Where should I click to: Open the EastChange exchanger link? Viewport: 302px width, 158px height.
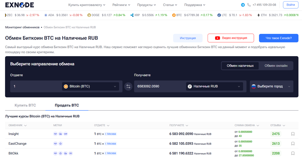(x=17, y=144)
